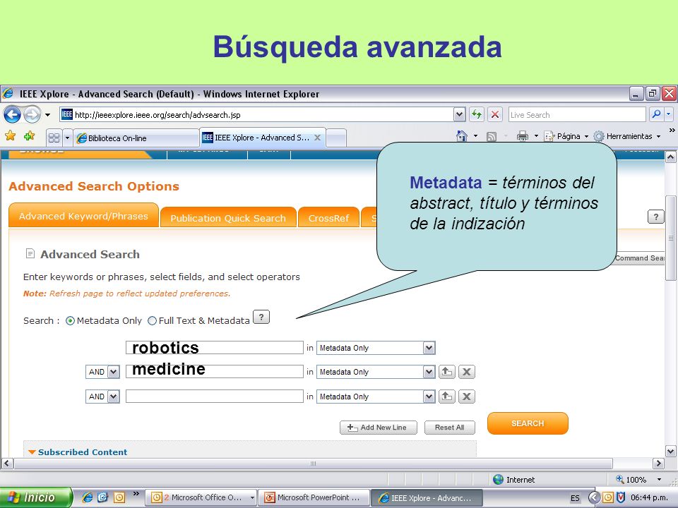The height and width of the screenshot is (508, 678).
Task: Switch to the Biblioteca On-line tab
Action: click(136, 138)
